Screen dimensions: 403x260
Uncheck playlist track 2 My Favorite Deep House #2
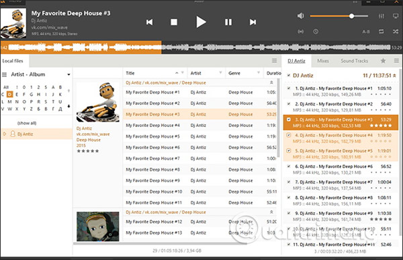(x=289, y=104)
